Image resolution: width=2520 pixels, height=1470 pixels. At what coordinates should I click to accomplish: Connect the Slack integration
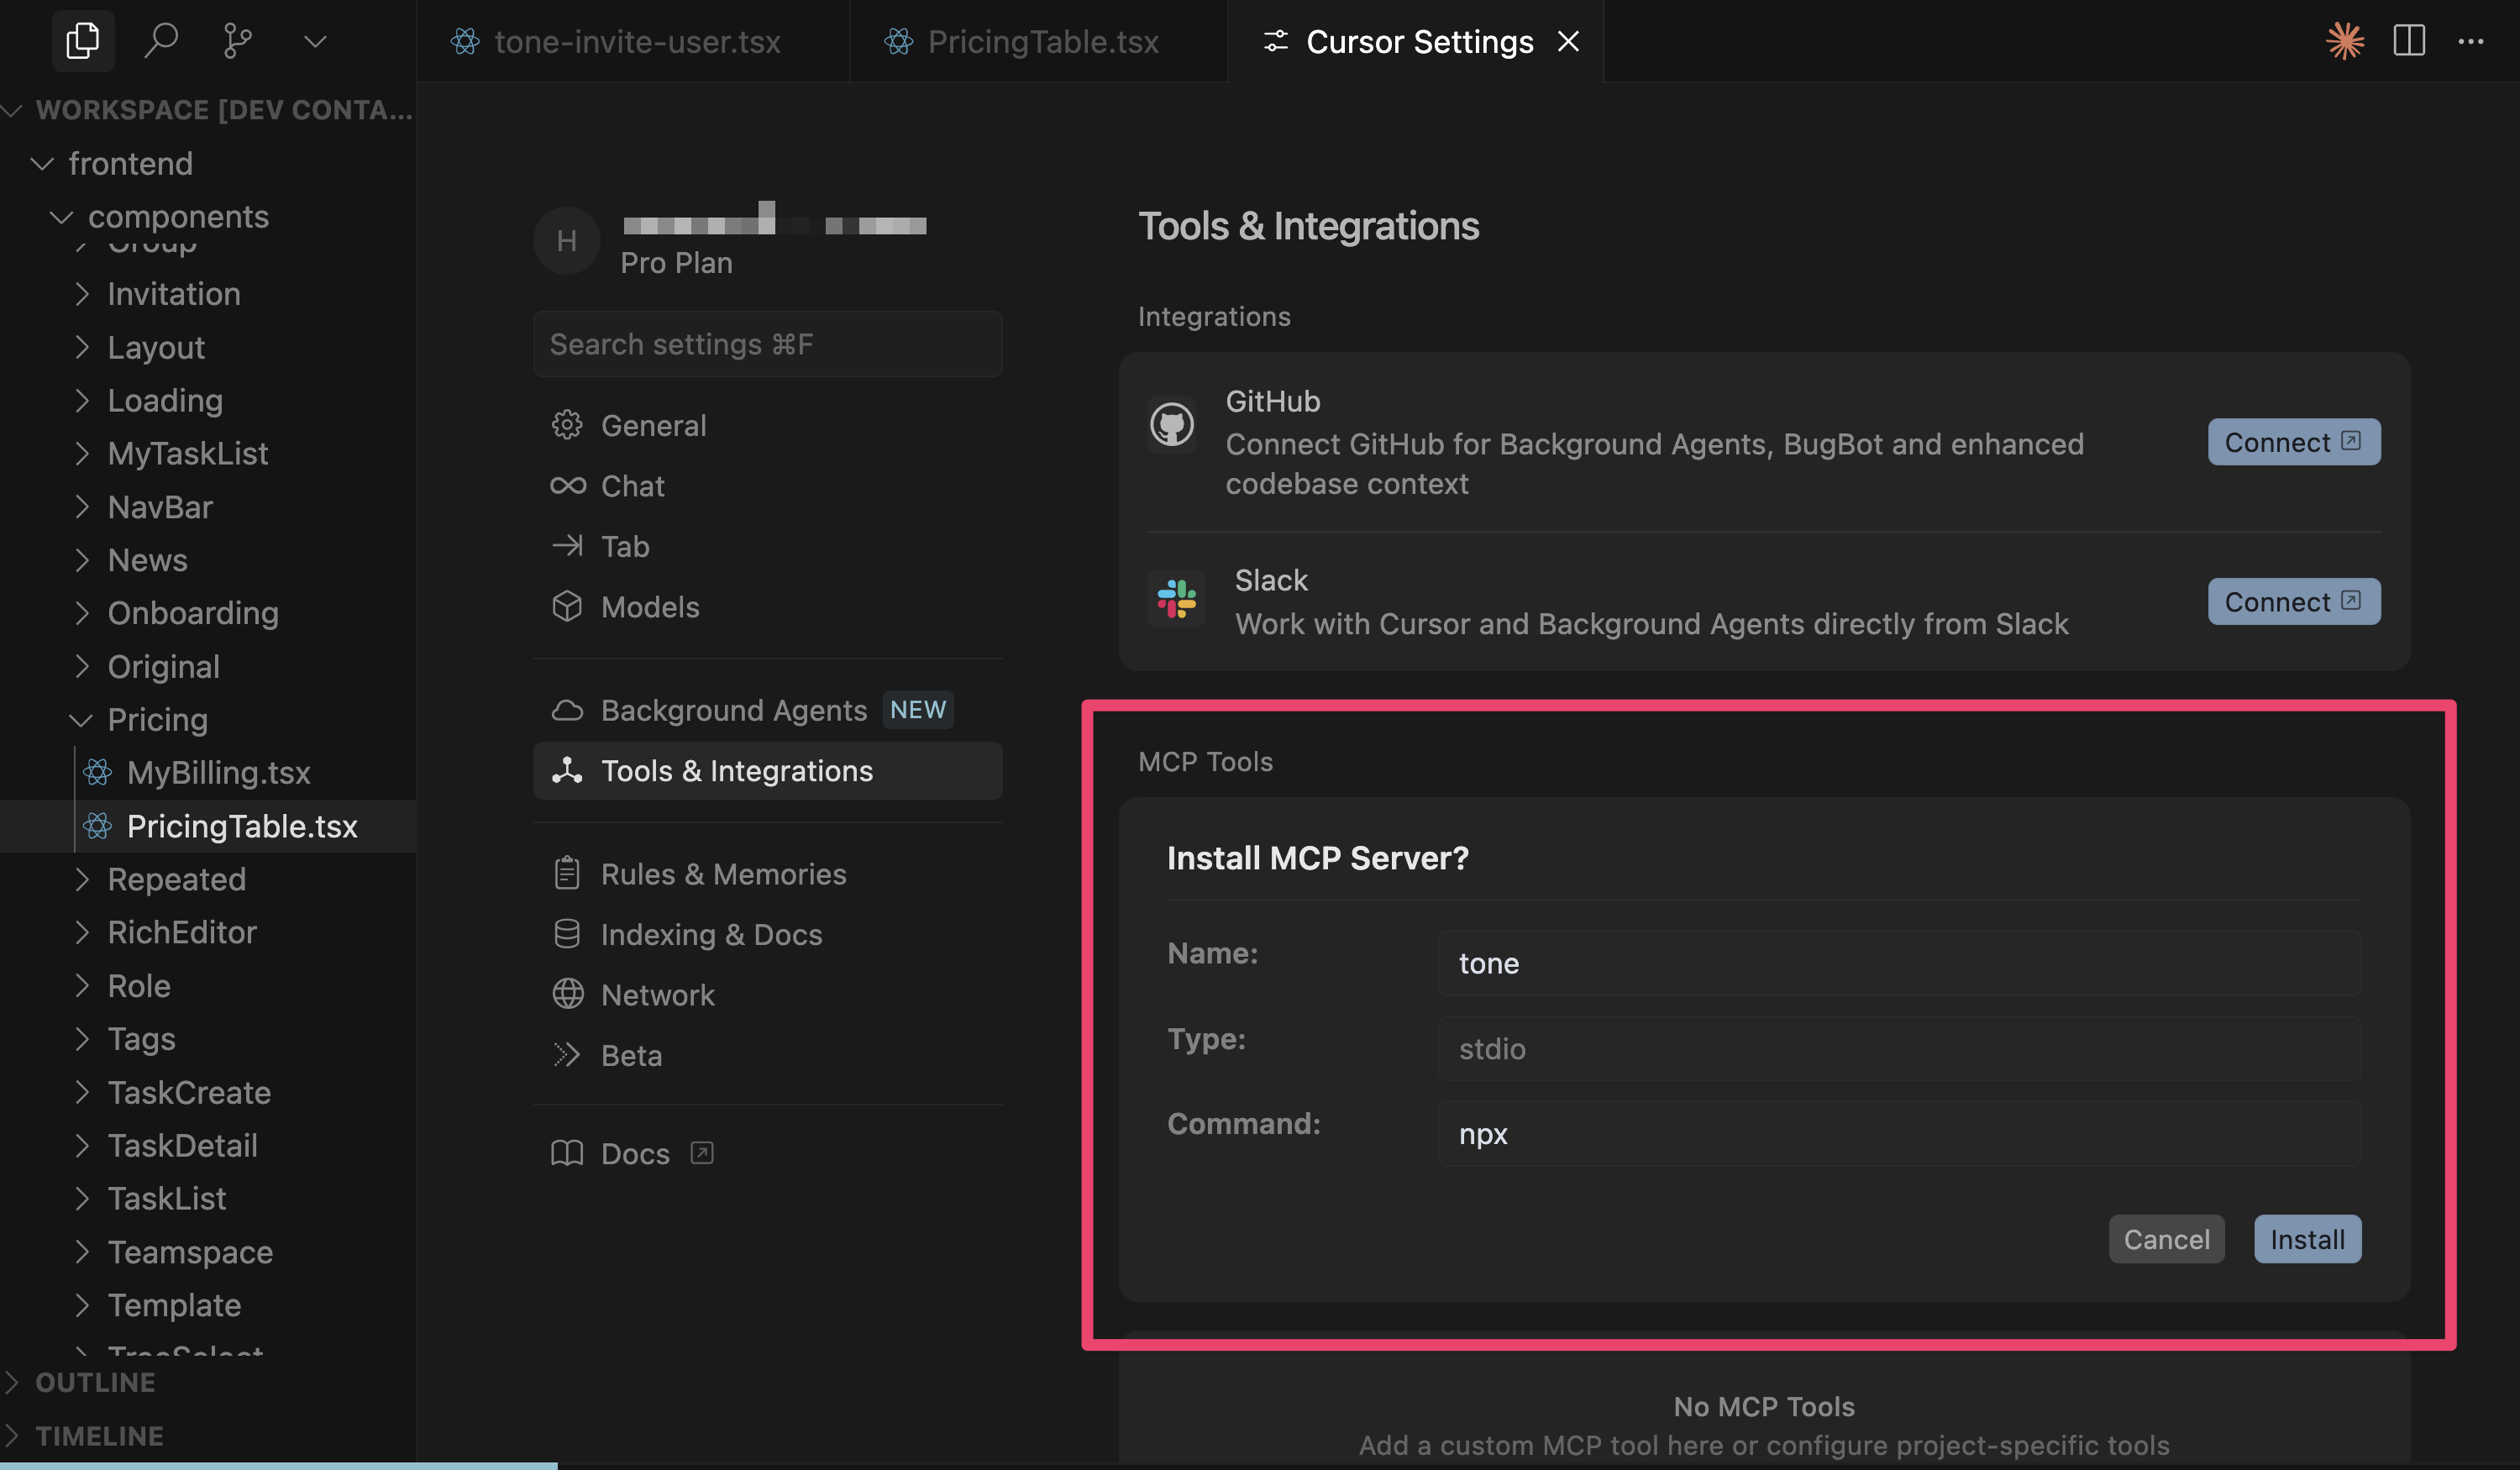[x=2294, y=601]
